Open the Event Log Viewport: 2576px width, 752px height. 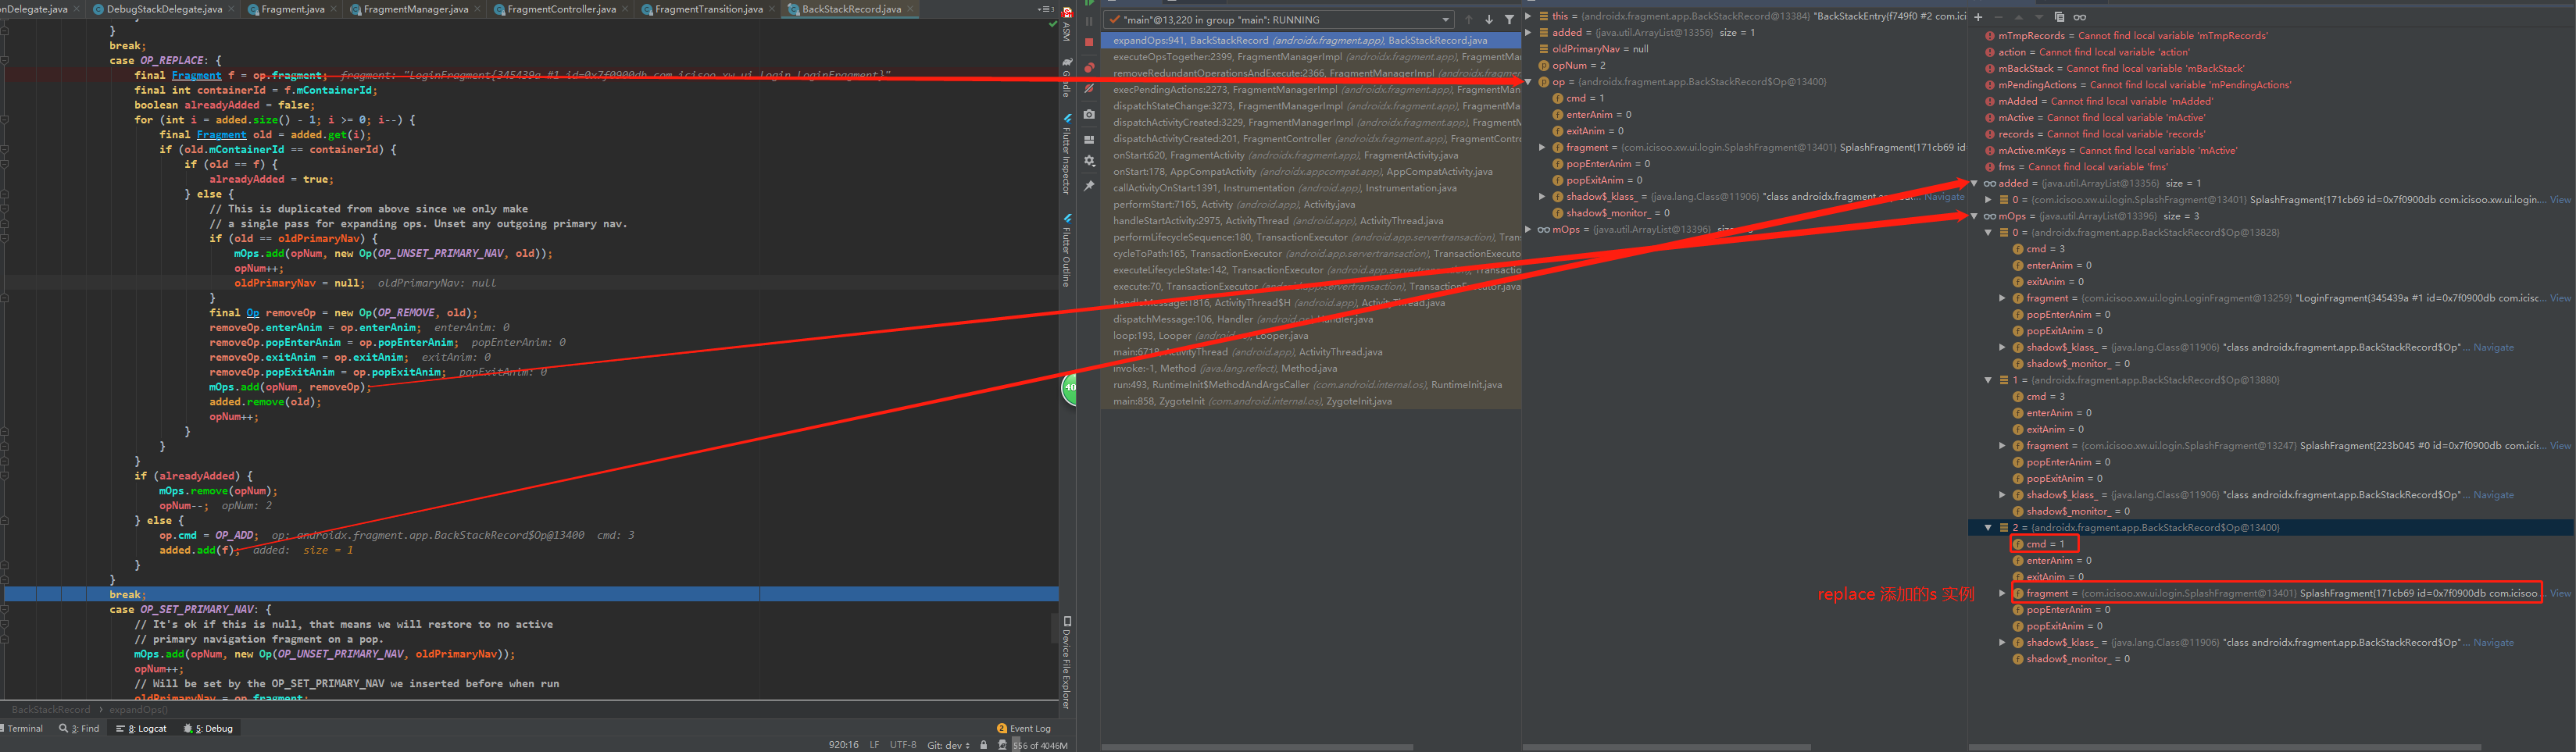(1024, 728)
